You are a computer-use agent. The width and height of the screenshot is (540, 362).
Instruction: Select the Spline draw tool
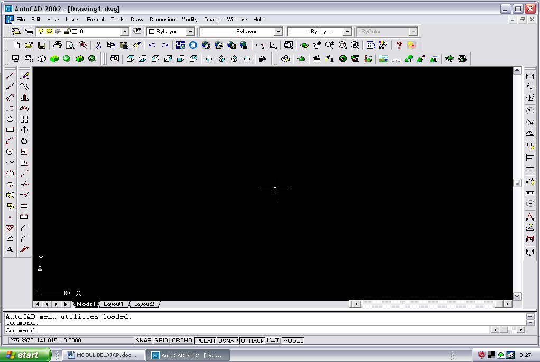point(10,162)
